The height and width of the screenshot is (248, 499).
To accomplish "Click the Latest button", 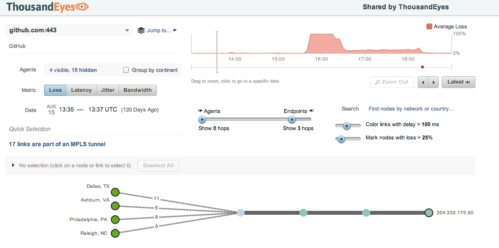I will pos(458,82).
